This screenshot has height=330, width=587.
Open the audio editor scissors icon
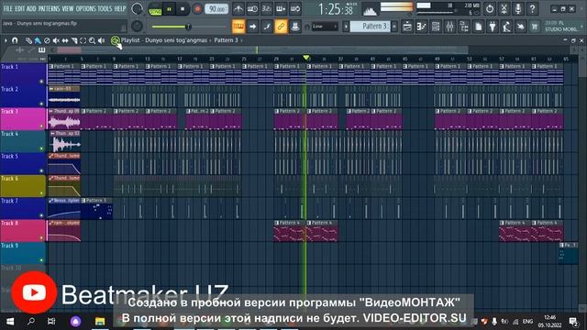pos(504,8)
